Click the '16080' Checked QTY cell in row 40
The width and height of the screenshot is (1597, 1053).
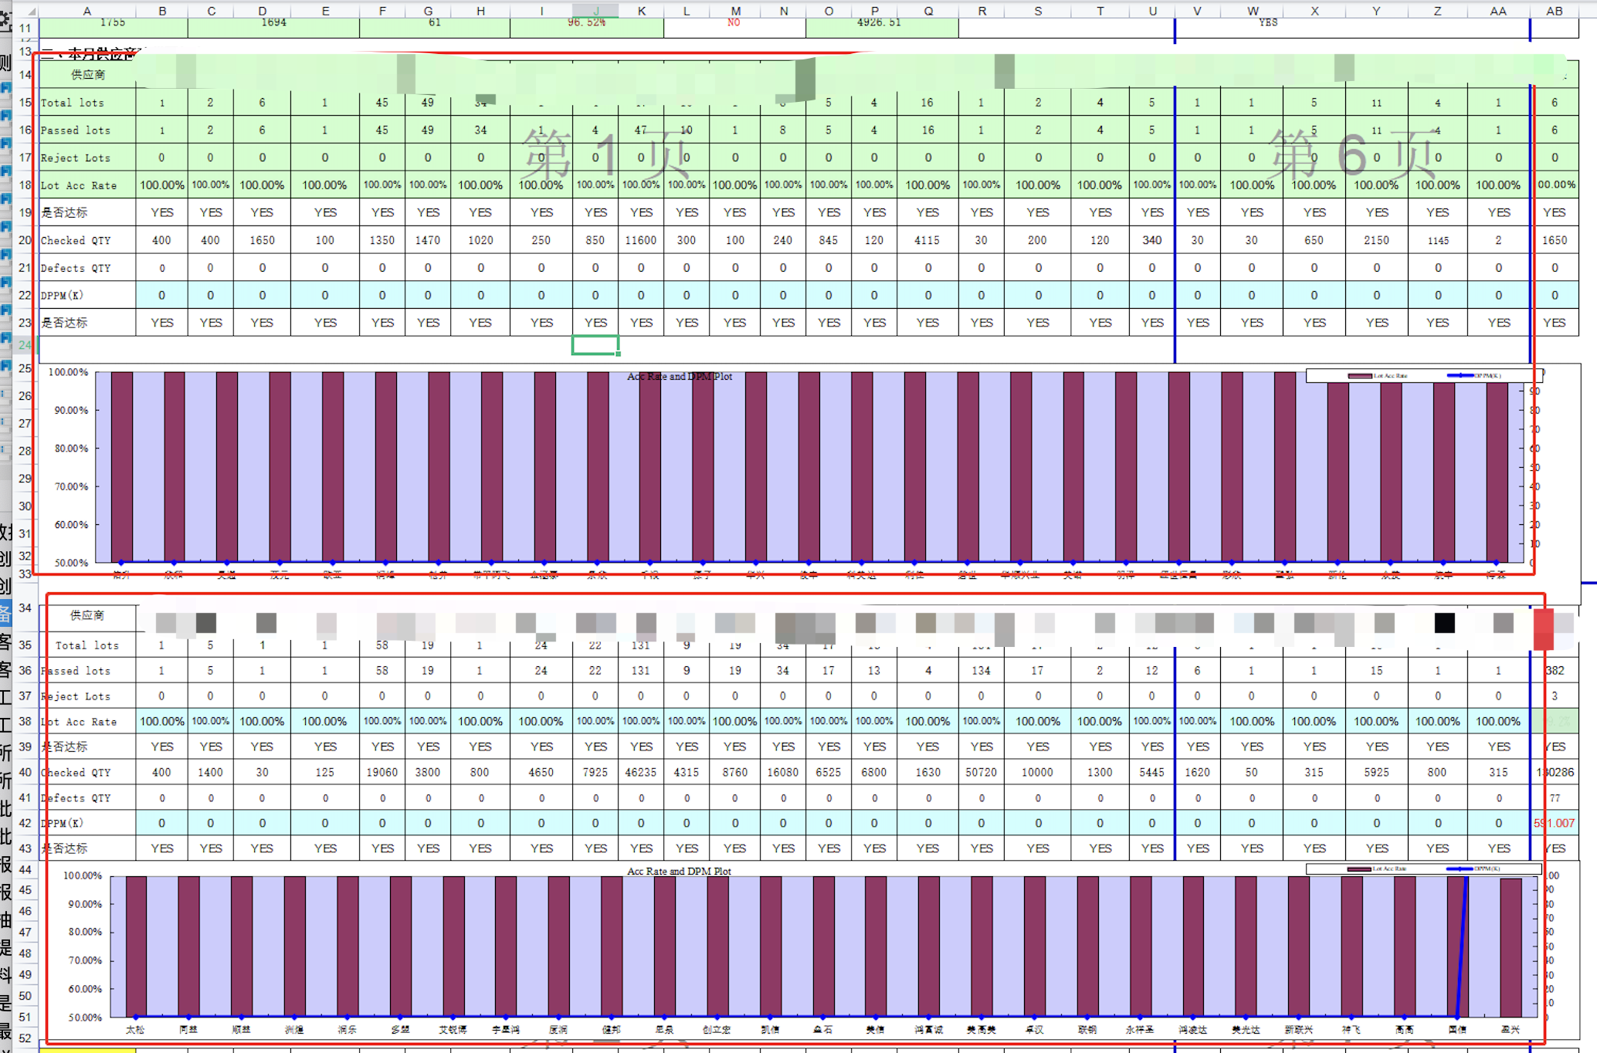coord(783,772)
